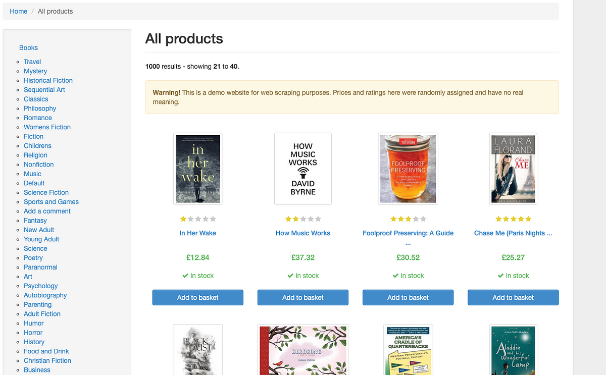Open the Black Dust book cover
This screenshot has width=606, height=375.
197,350
